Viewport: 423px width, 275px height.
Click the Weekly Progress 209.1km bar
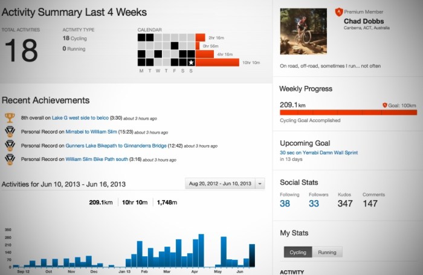(x=348, y=112)
